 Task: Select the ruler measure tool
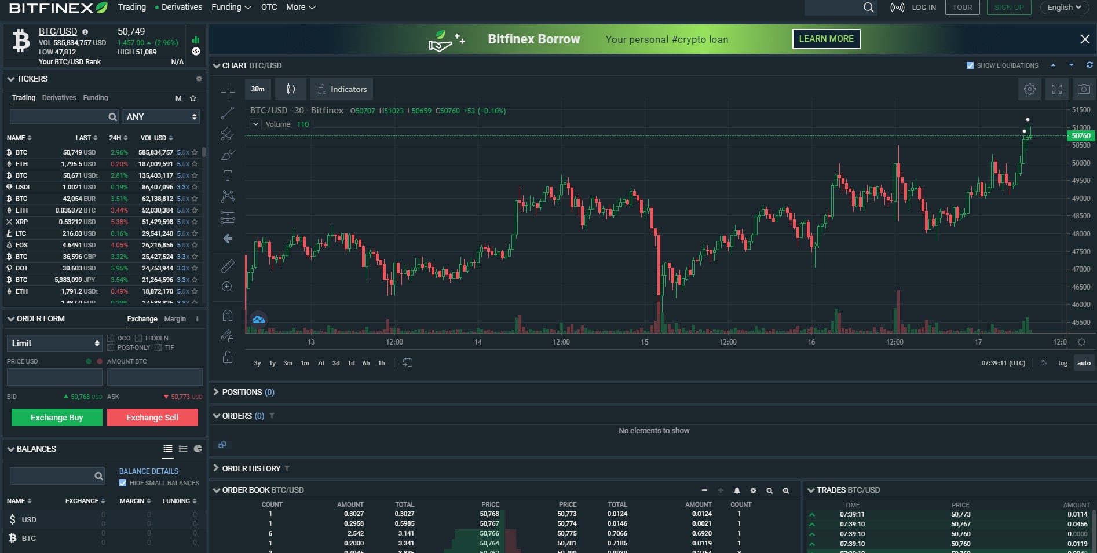pyautogui.click(x=228, y=266)
